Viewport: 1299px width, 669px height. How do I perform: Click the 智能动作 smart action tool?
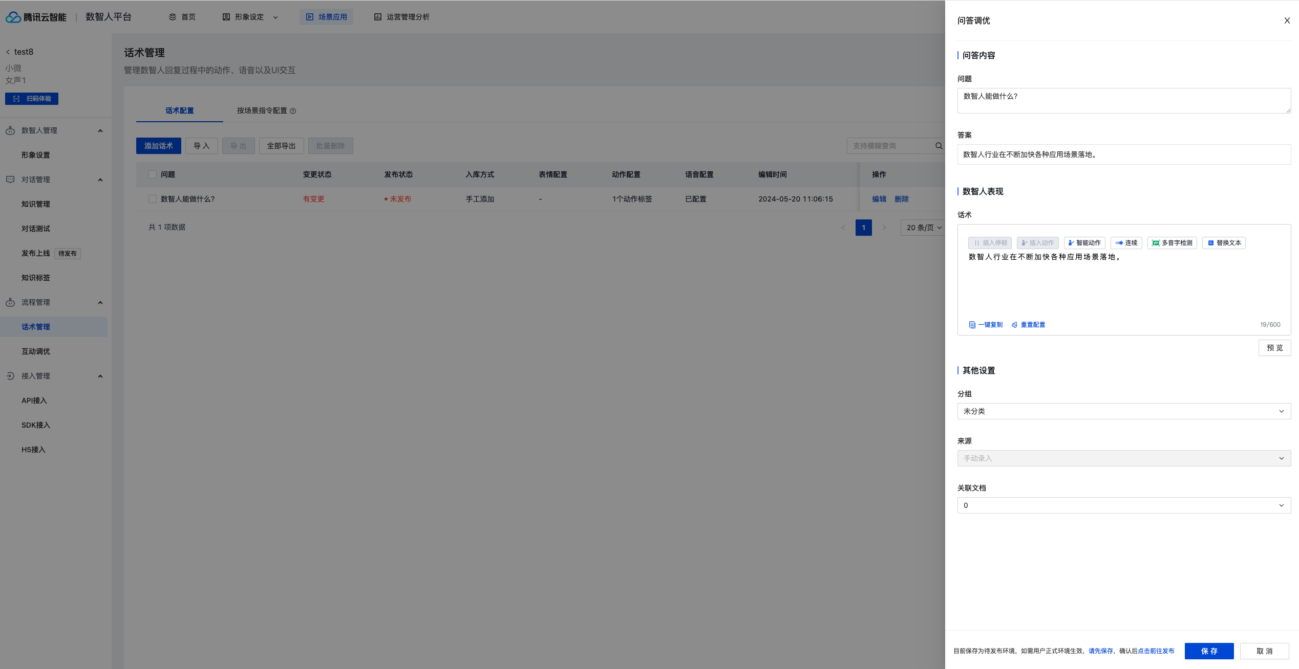point(1084,243)
